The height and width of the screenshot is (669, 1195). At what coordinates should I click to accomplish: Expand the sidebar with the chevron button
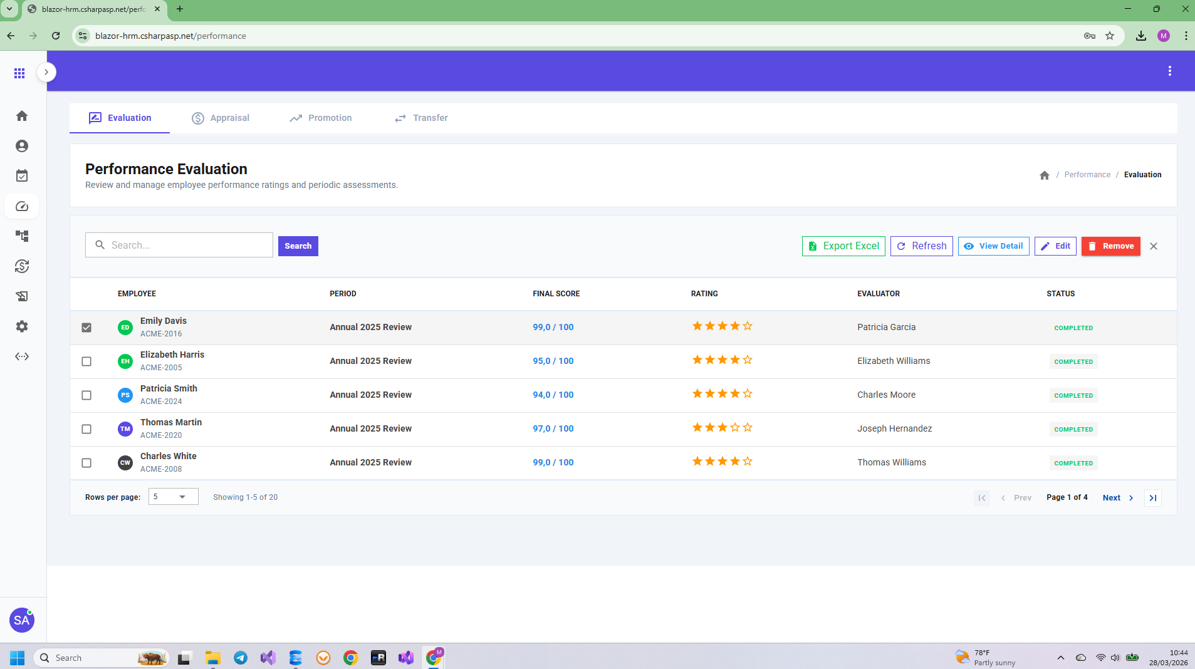coord(46,72)
